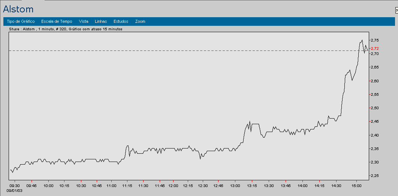Click the 11:00 time axis label
The width and height of the screenshot is (398, 196).
[x=111, y=186]
